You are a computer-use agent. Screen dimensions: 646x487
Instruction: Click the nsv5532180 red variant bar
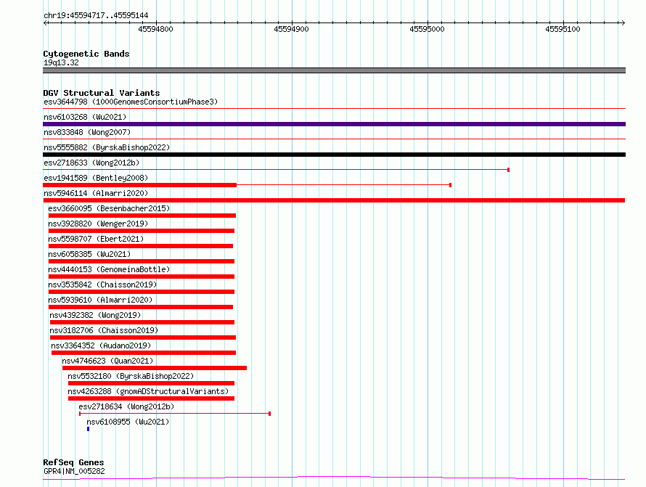(151, 383)
